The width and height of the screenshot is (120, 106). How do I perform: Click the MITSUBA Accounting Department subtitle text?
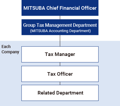click(x=60, y=31)
